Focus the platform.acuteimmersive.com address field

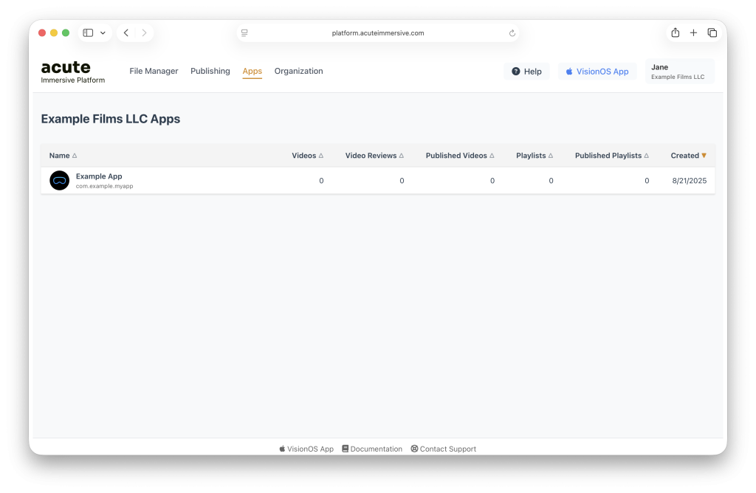click(378, 33)
